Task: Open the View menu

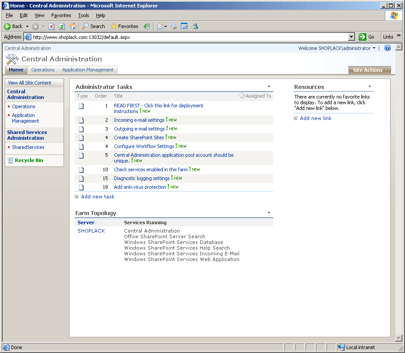Action: 39,15
